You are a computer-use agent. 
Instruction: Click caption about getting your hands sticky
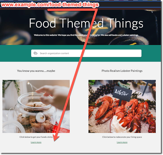pyautogui.click(x=36, y=137)
